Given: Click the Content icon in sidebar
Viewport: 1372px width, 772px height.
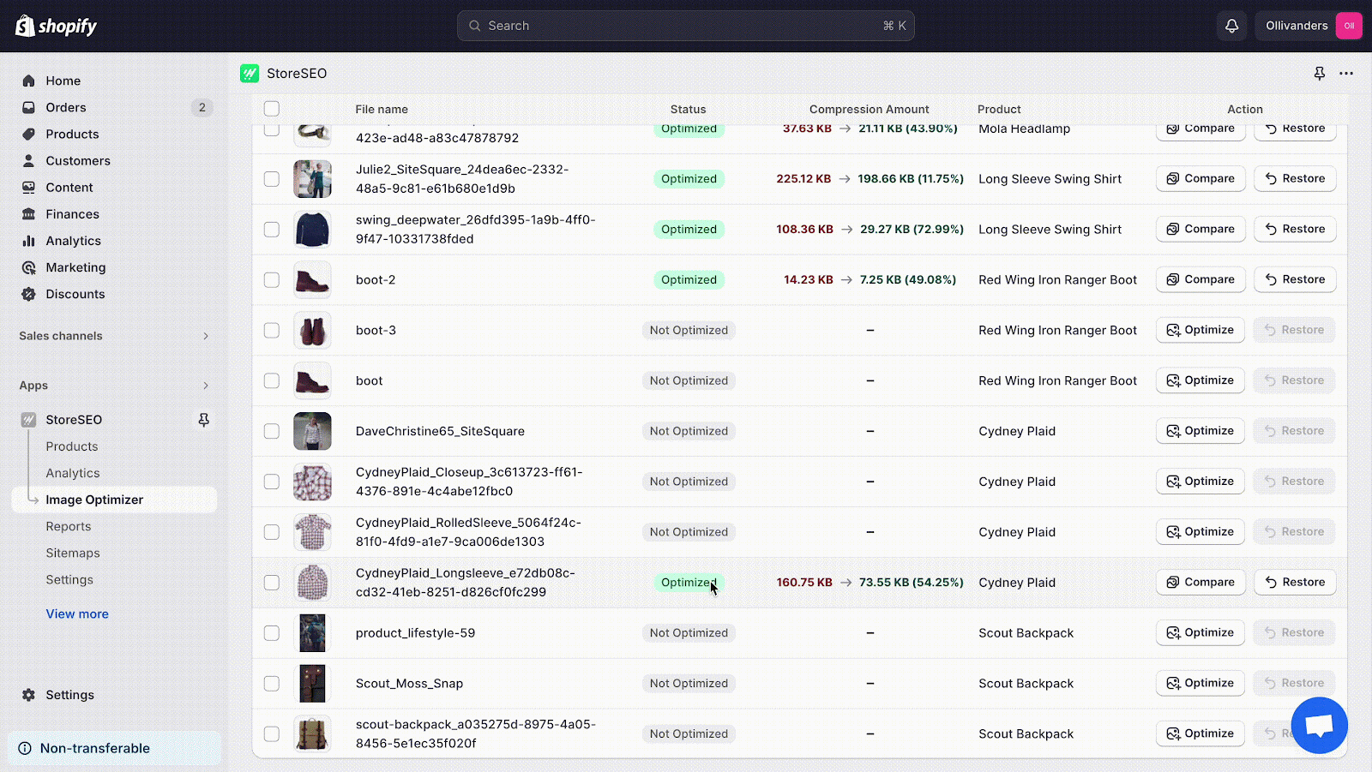Looking at the screenshot, I should (x=29, y=187).
